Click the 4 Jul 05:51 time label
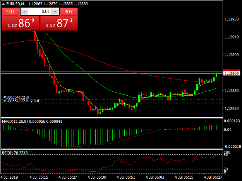Viewport: 242px width, 181px height. [x=126, y=177]
